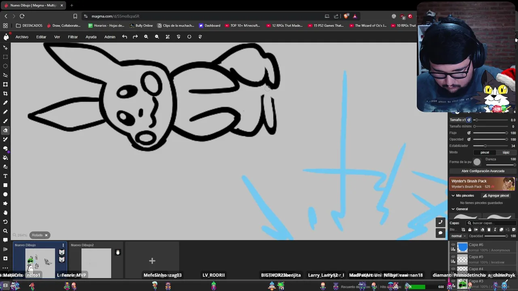Click the Undo arrow in top toolbar

(x=125, y=37)
